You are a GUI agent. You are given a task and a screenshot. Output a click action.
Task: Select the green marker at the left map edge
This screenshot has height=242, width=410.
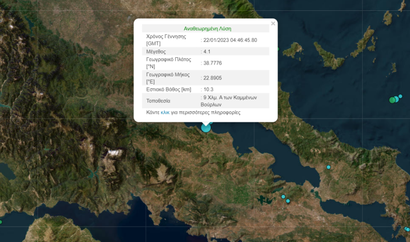1,222
